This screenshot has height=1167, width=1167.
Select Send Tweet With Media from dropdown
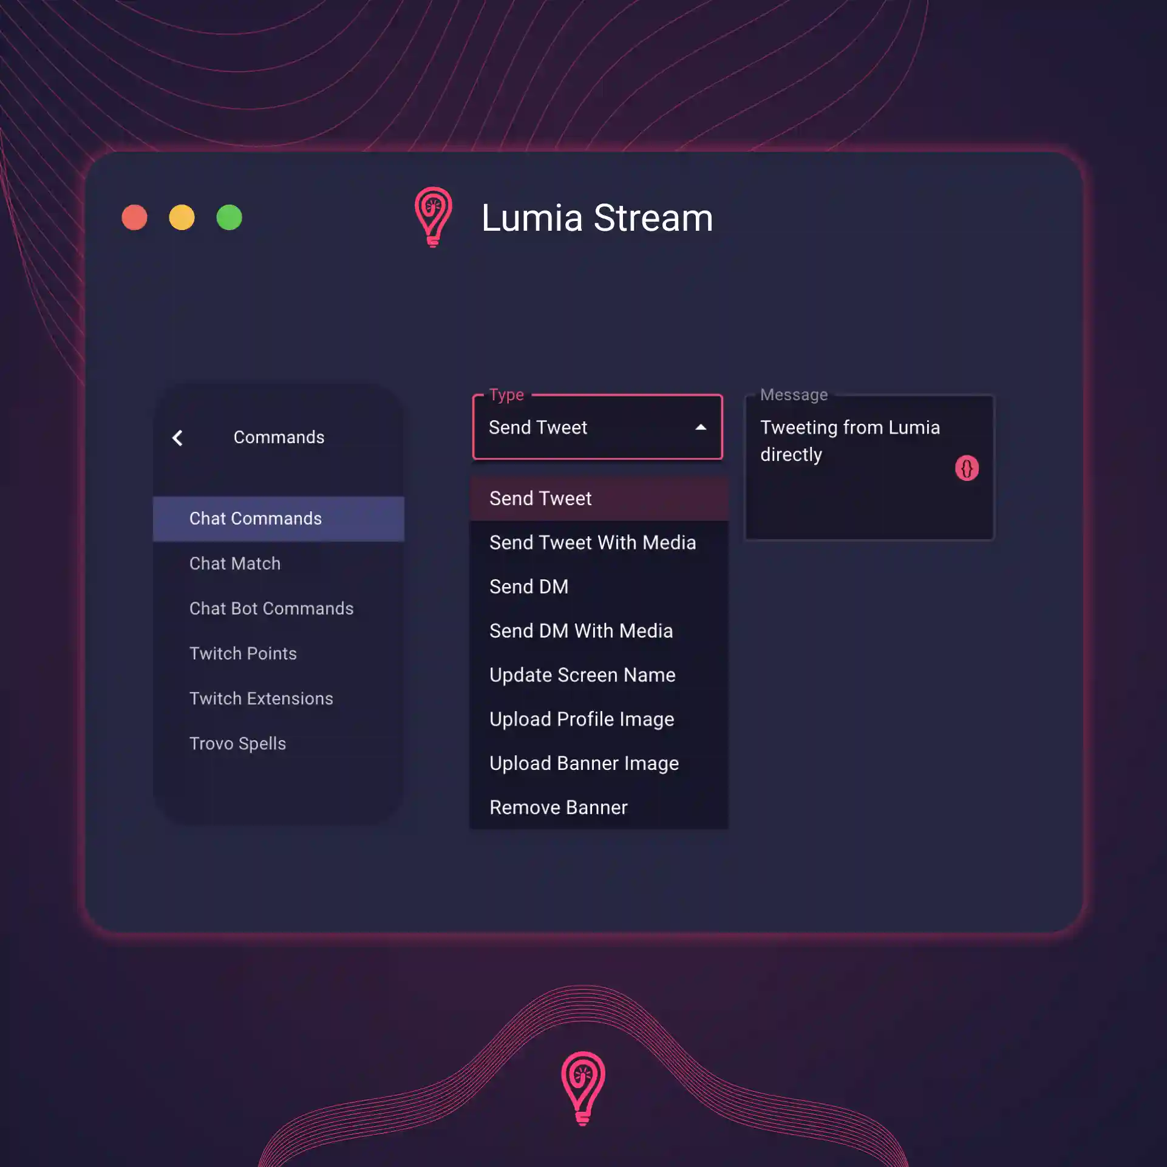(593, 542)
